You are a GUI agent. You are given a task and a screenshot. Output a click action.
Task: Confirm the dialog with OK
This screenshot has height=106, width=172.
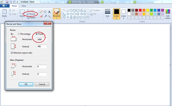(26, 84)
